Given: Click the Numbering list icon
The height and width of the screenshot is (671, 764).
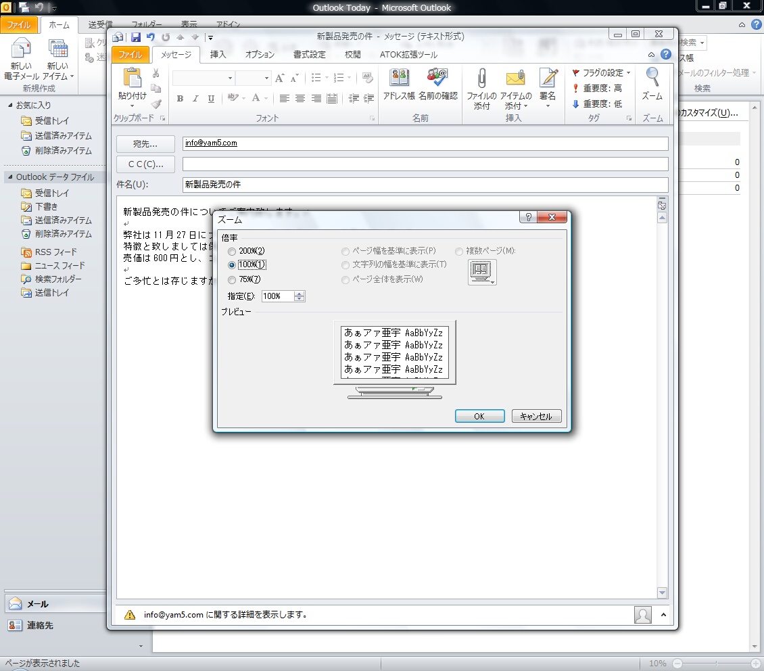Looking at the screenshot, I should click(339, 78).
